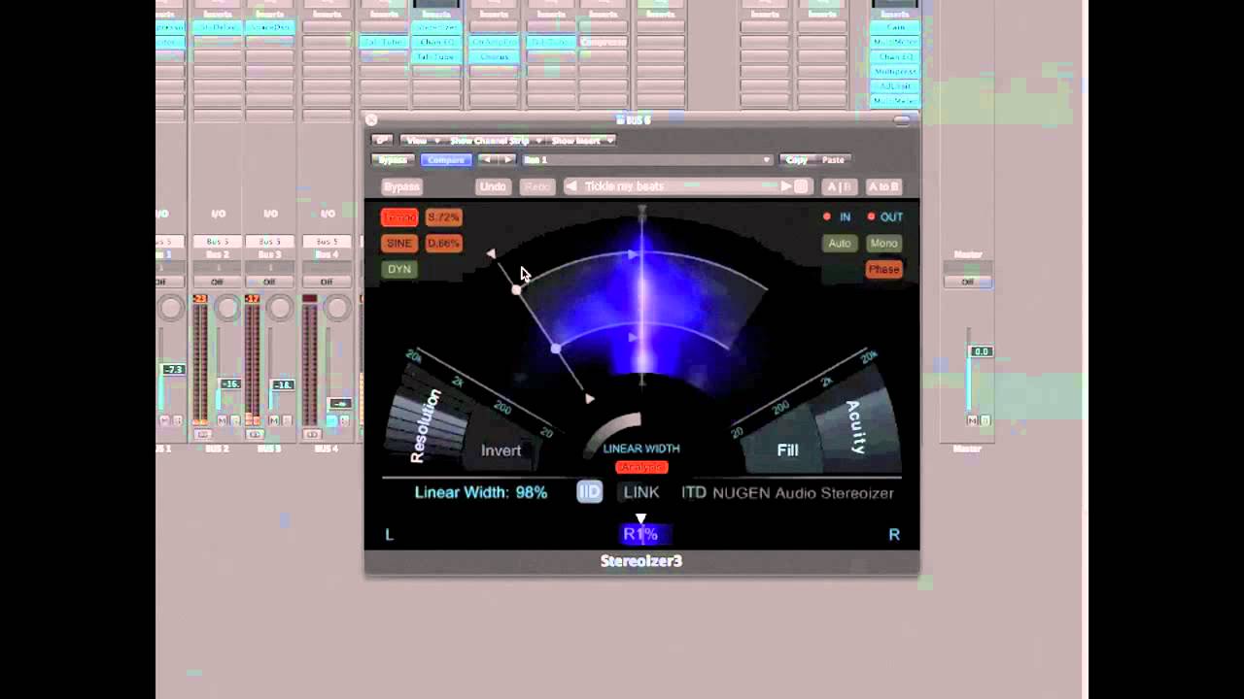Mute the Bus 3 channel
This screenshot has width=1244, height=699.
coord(274,420)
